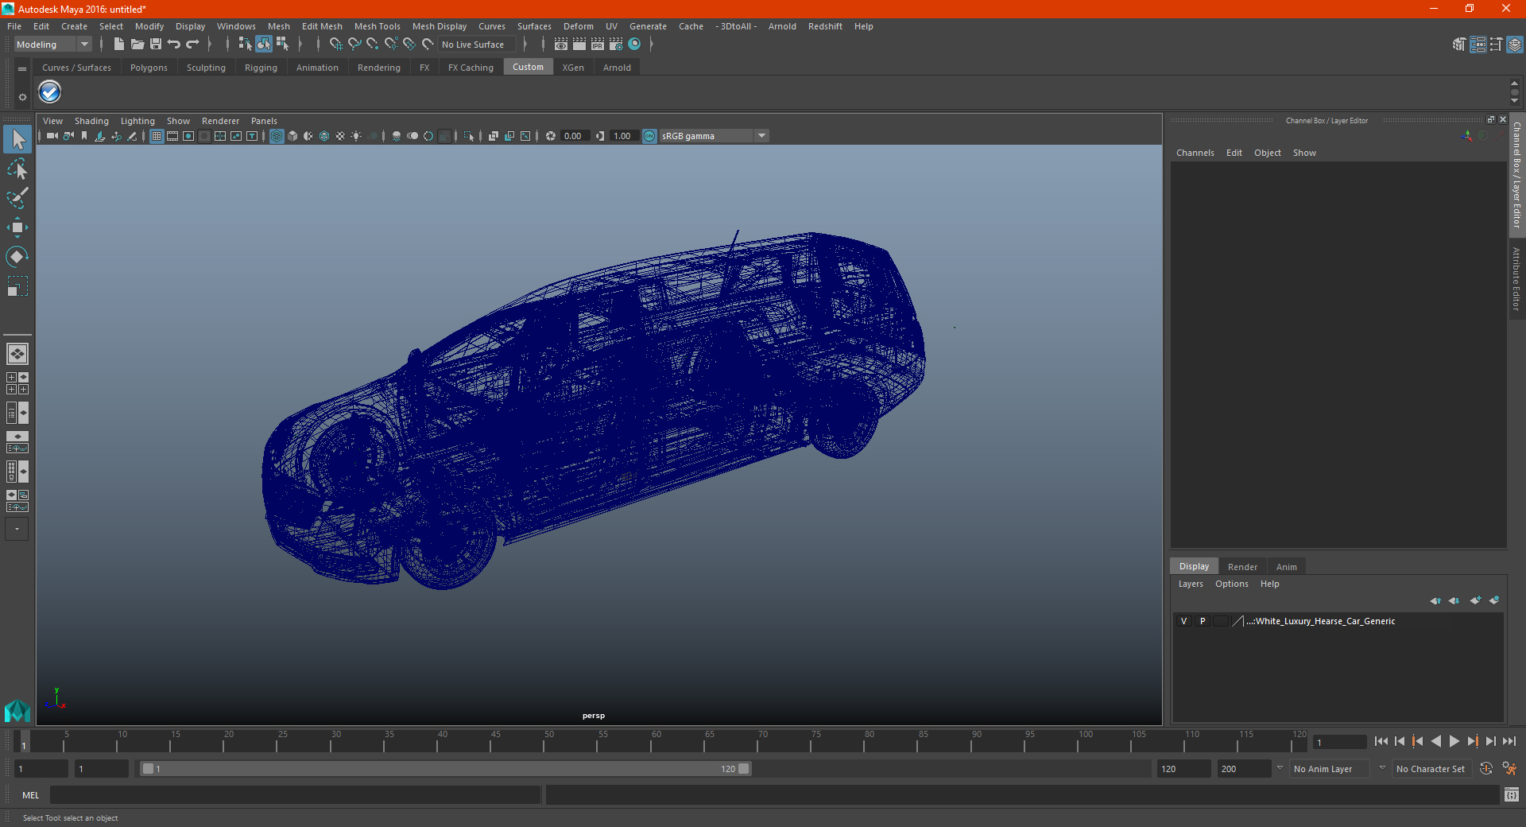
Task: Activate the Lasso select tool
Action: tap(17, 169)
